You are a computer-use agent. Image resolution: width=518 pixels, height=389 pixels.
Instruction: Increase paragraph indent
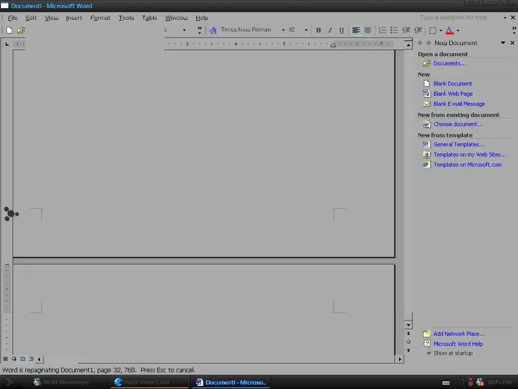pos(418,30)
